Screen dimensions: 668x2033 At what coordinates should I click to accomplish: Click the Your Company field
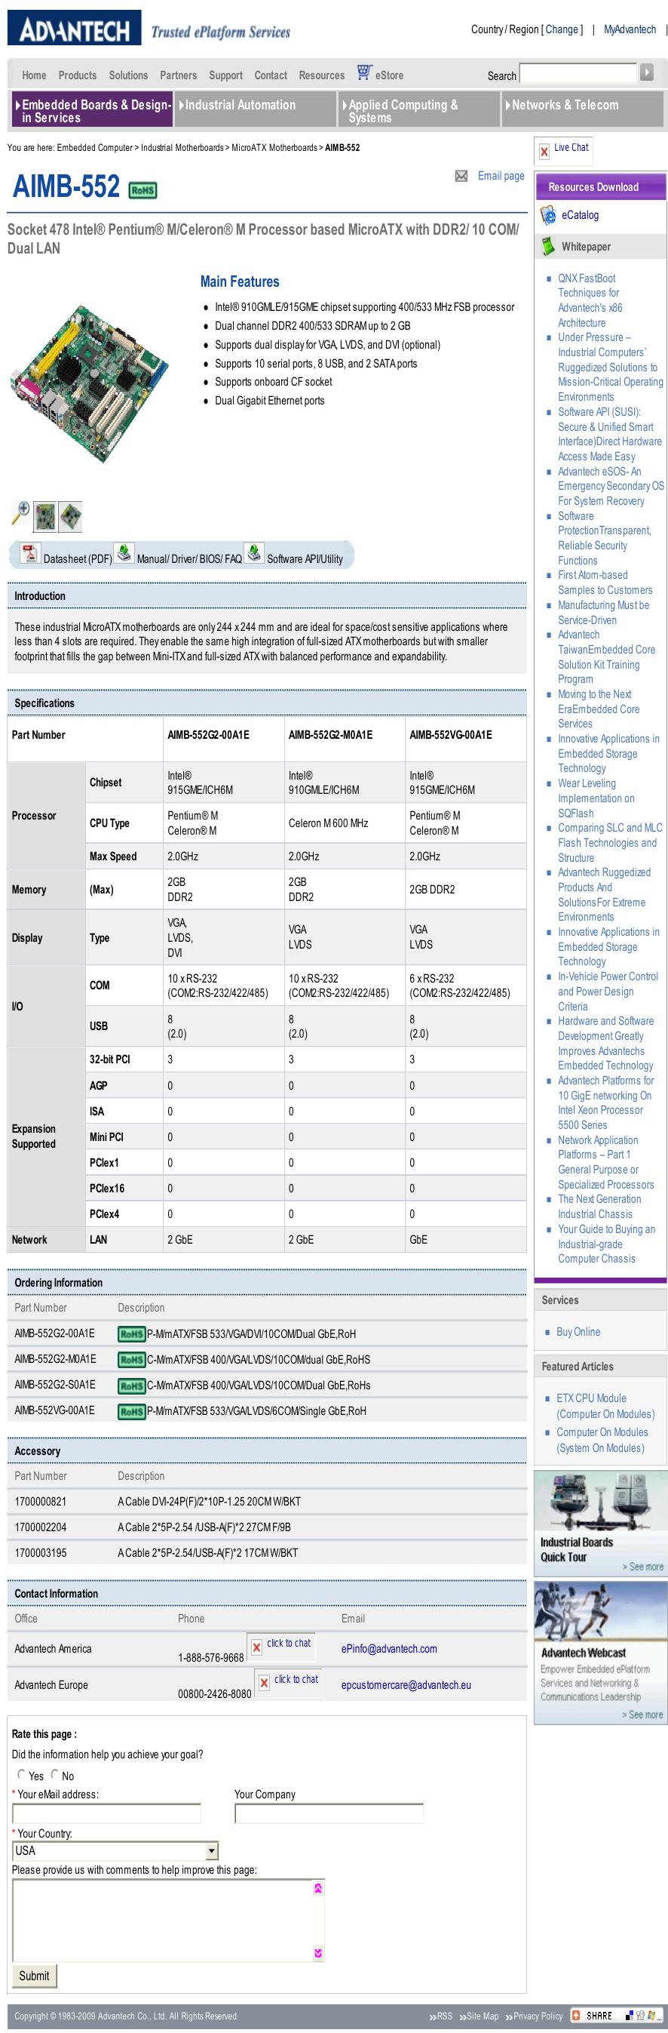(x=329, y=1813)
